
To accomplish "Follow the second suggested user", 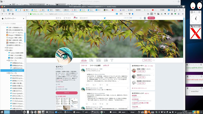I will [x=141, y=77].
